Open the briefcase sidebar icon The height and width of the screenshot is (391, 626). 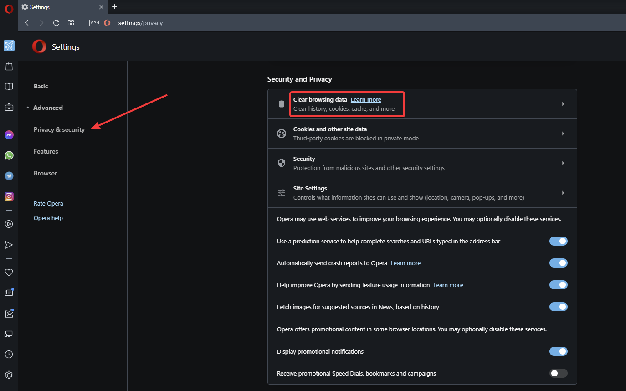tap(9, 108)
